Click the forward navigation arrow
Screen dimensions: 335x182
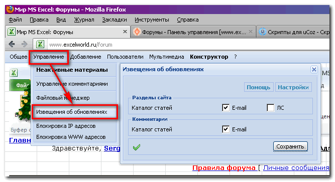pos(24,45)
